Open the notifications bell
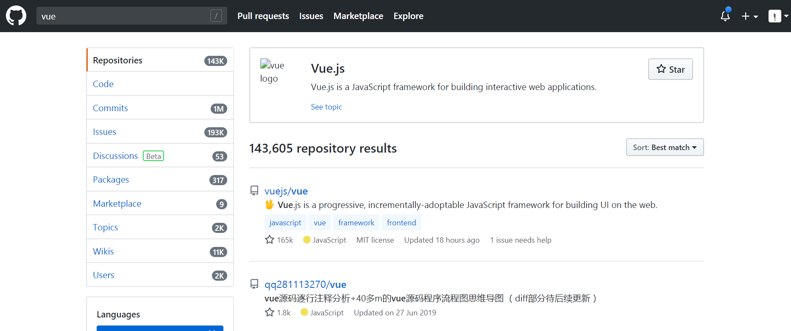The height and width of the screenshot is (331, 791). point(725,16)
